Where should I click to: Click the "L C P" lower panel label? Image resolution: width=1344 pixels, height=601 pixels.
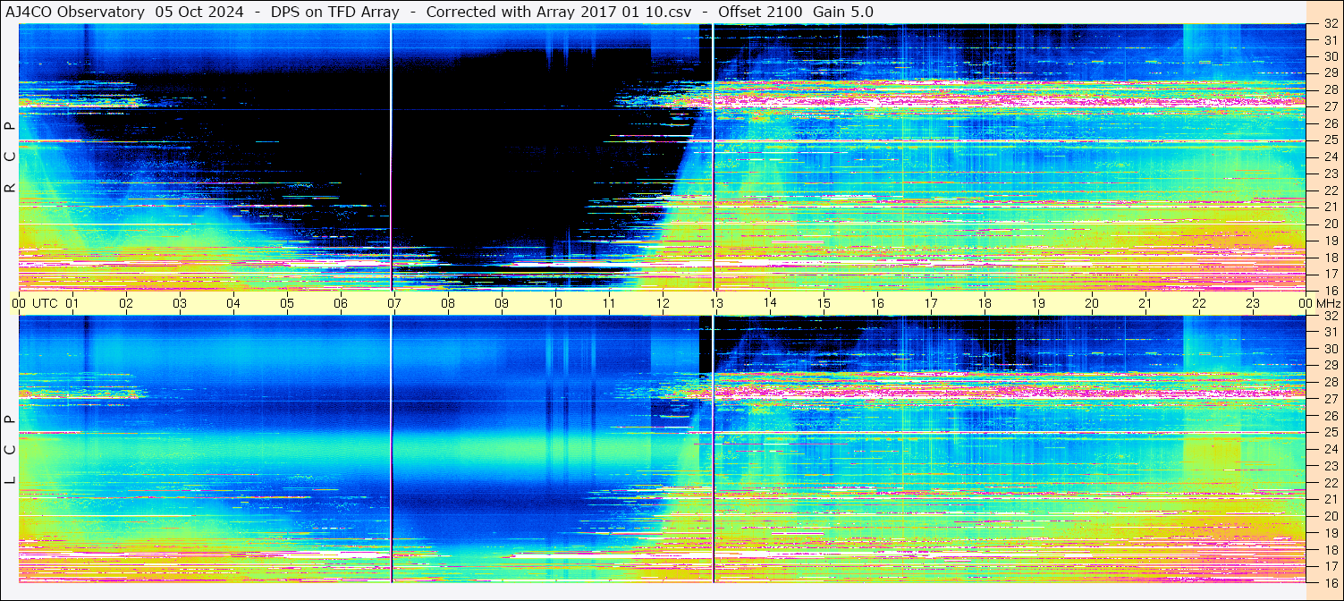[10, 451]
